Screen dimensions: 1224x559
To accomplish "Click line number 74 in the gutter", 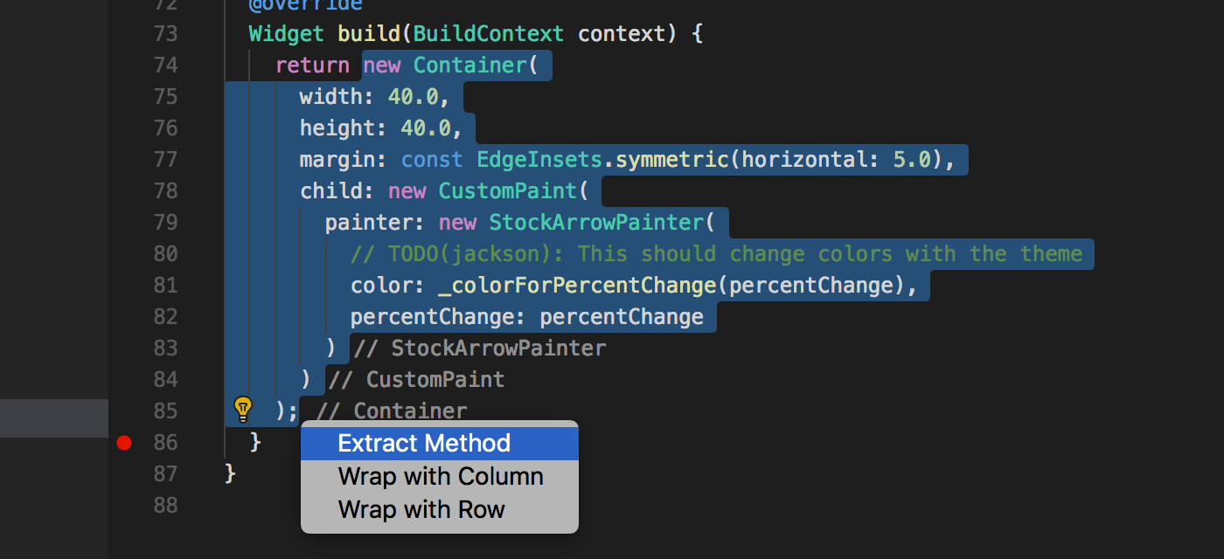I will pyautogui.click(x=164, y=66).
